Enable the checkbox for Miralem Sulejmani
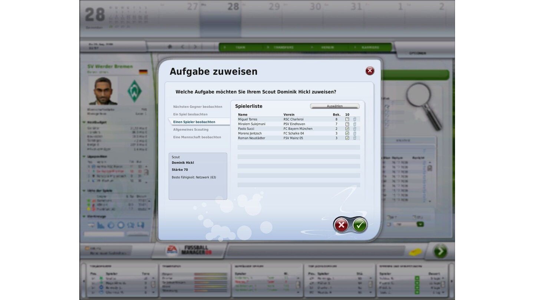The width and height of the screenshot is (534, 300). [347, 124]
